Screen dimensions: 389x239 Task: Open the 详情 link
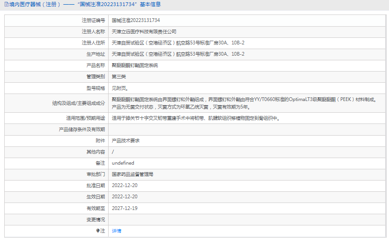coord(117,231)
